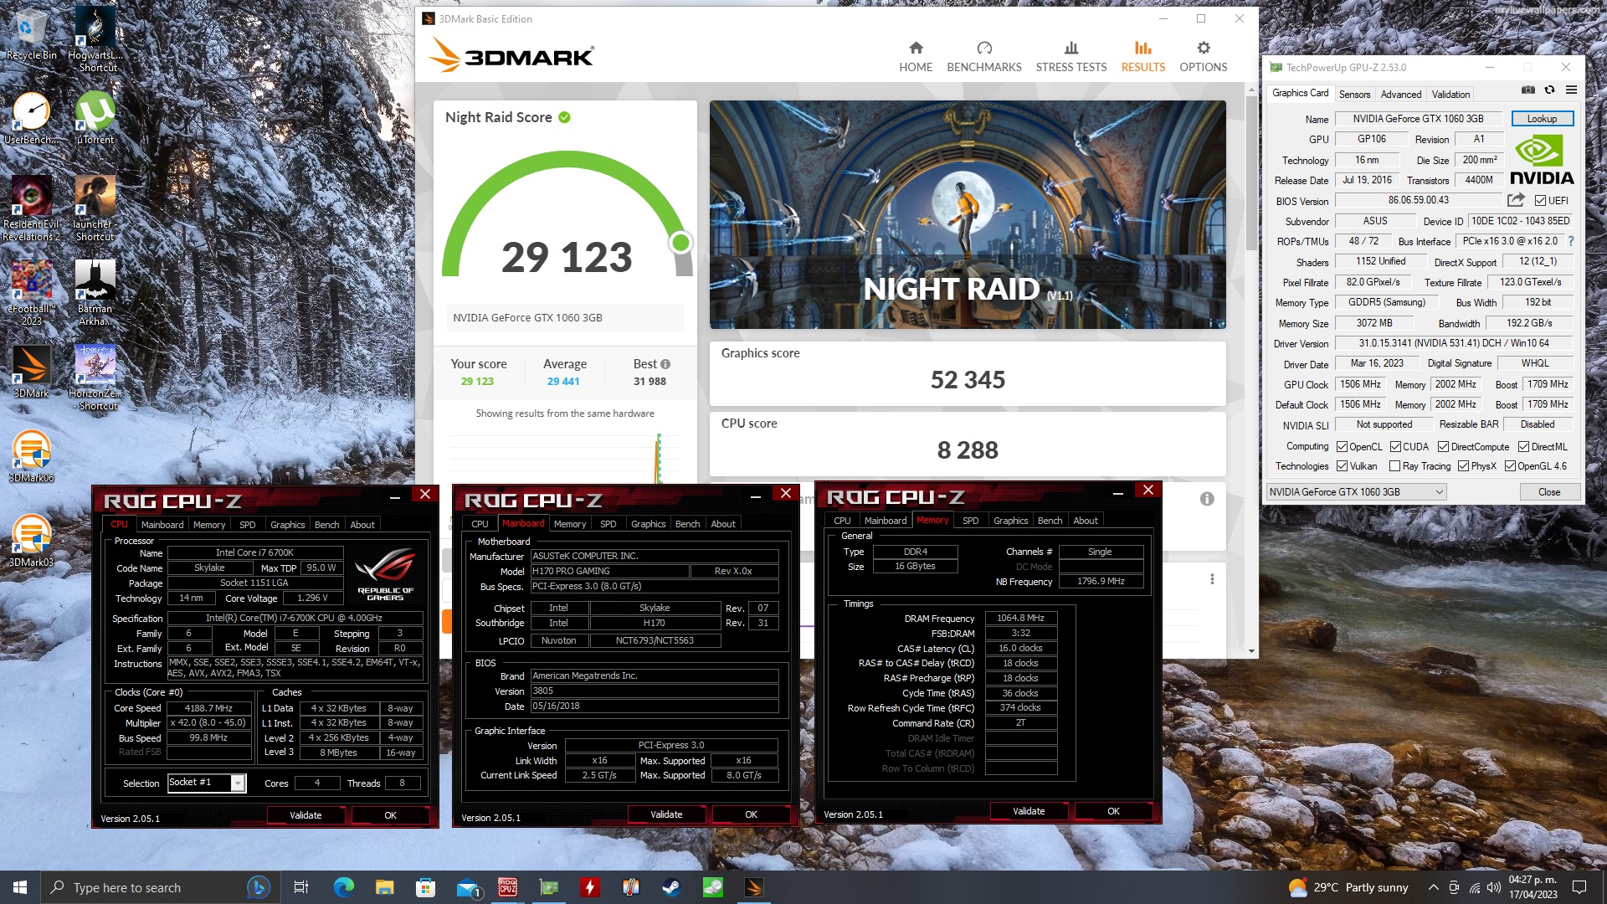This screenshot has width=1607, height=904.
Task: Click the Bus Interface question mark in GPU-Z
Action: pyautogui.click(x=1571, y=241)
